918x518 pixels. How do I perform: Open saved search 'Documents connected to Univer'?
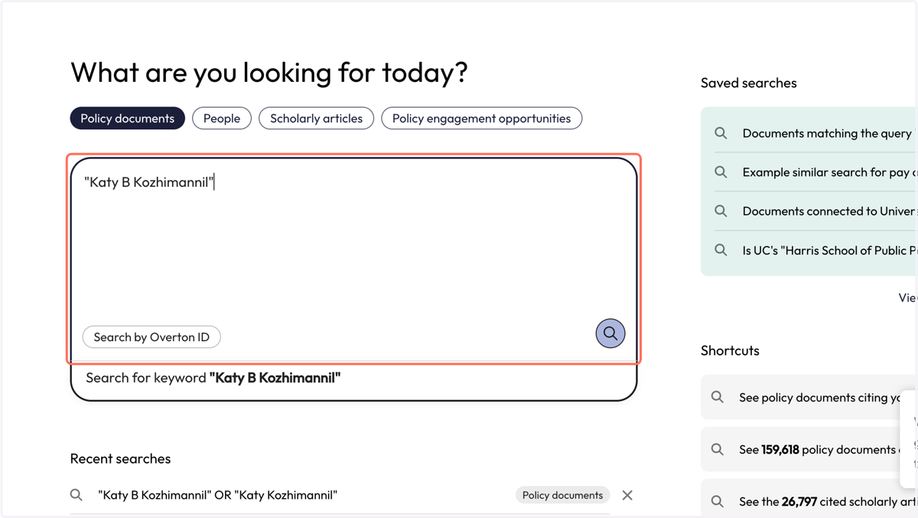coord(815,211)
